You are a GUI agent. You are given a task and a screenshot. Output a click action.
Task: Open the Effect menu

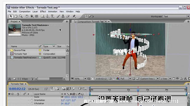tap(43, 12)
